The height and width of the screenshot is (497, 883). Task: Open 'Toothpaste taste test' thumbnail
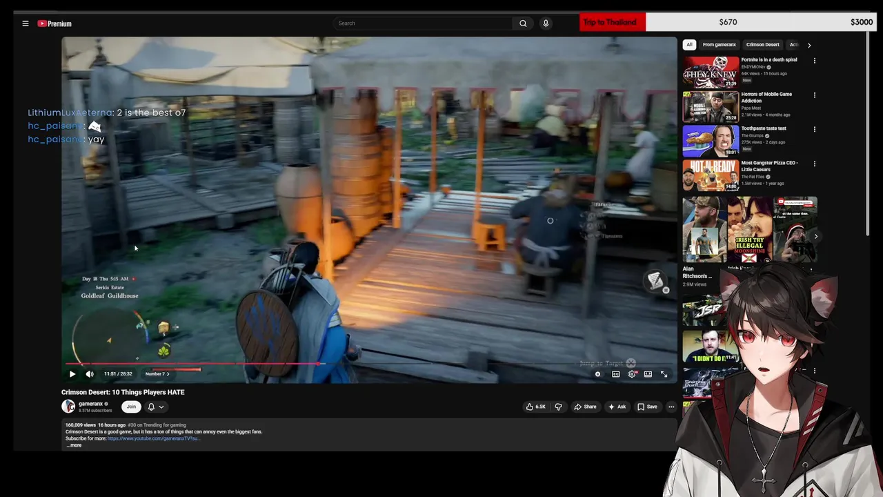coord(711,141)
